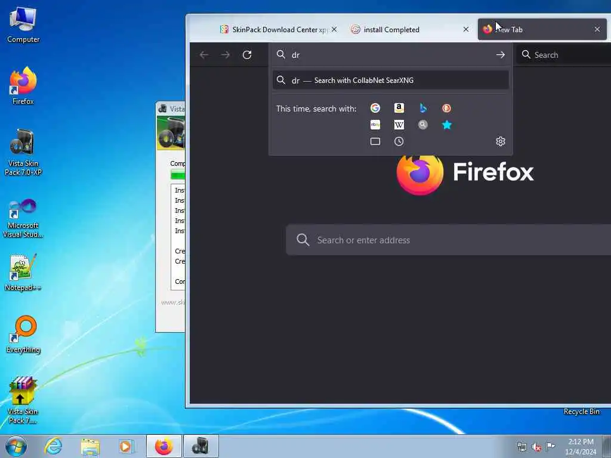This screenshot has height=458, width=611.
Task: Search this time with Google
Action: click(375, 108)
